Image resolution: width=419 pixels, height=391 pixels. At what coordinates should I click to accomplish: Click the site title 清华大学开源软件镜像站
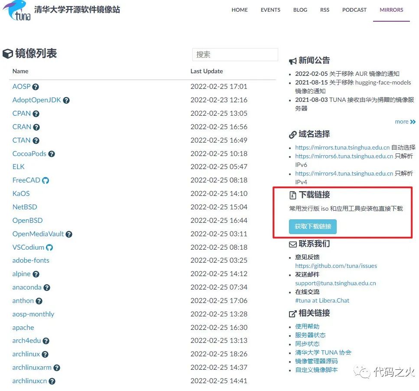coord(77,10)
